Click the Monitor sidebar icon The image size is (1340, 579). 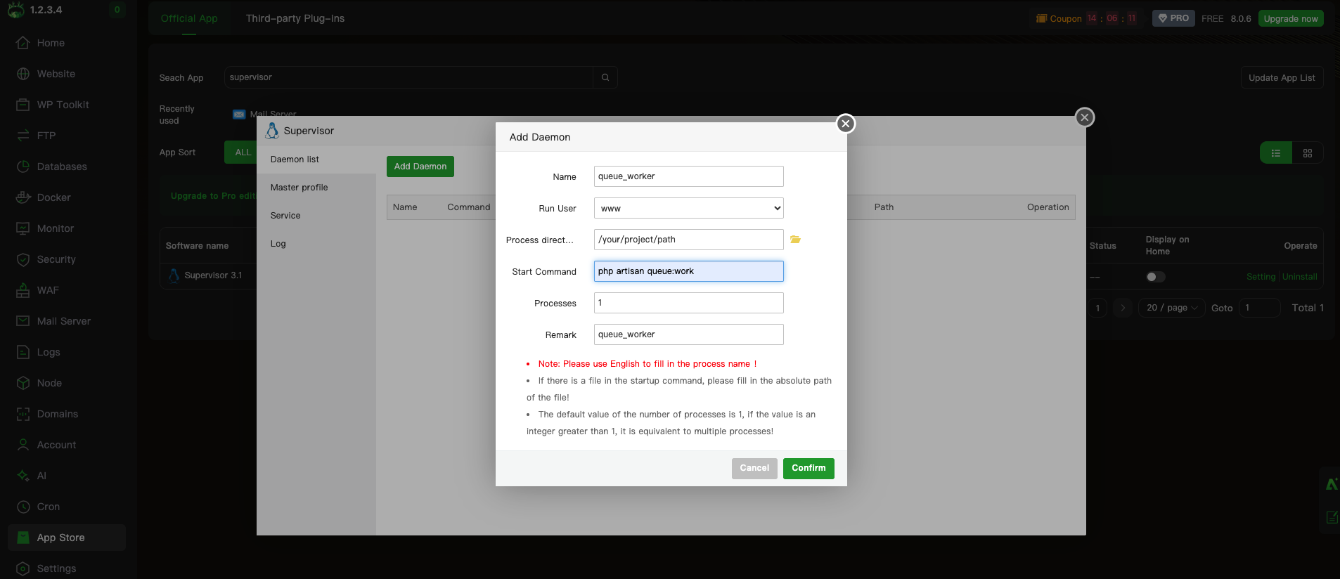pyautogui.click(x=23, y=228)
